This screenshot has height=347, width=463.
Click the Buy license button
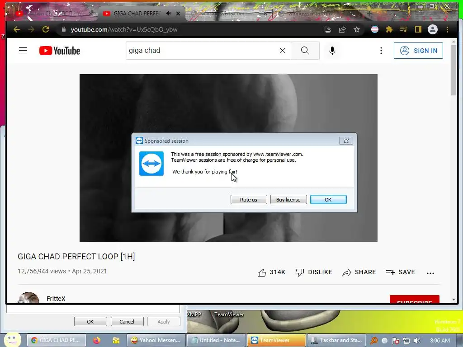coord(288,199)
